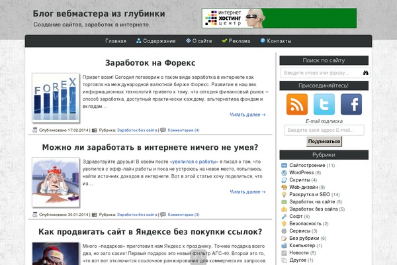Click the angry Santa thumbnail
397x265 pixels.
pyautogui.click(x=56, y=254)
